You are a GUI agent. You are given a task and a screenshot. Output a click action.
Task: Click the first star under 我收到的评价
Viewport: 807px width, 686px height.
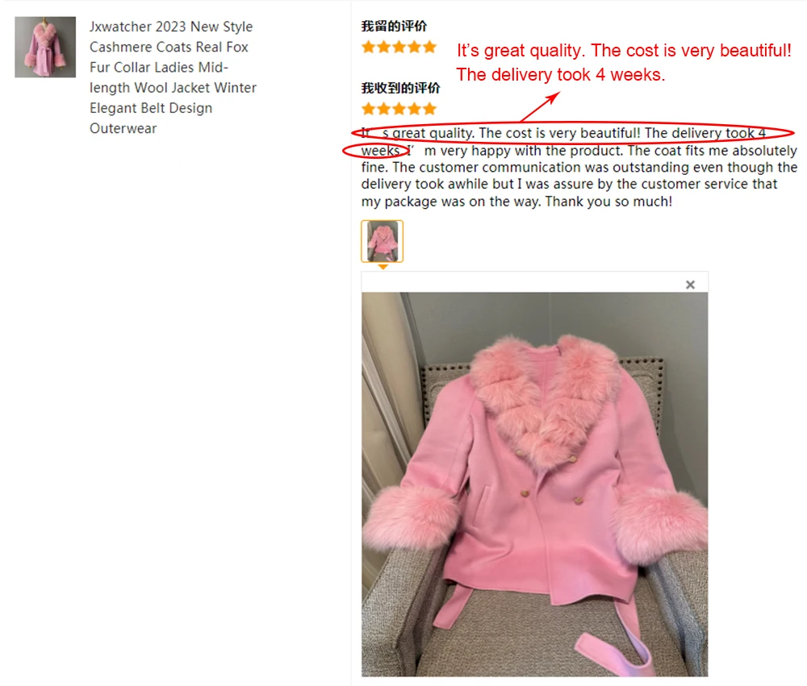[368, 109]
